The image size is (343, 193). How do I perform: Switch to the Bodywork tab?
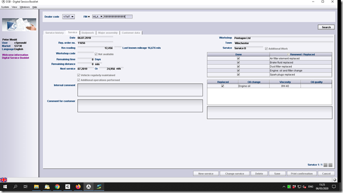tap(87, 33)
